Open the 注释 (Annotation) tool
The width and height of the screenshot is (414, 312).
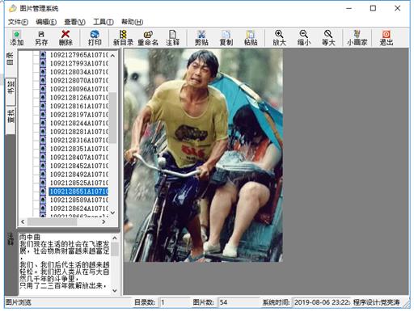tap(172, 38)
